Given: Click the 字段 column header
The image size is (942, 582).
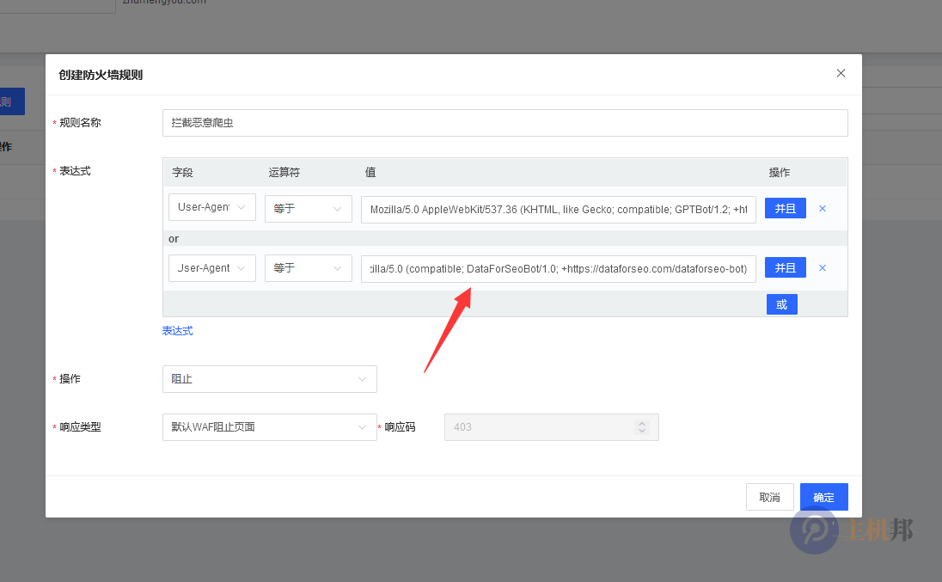Looking at the screenshot, I should coord(182,173).
